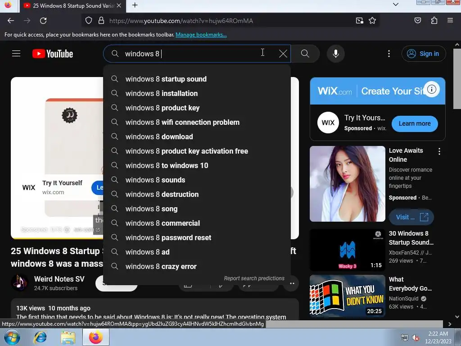Viewport: 461px width, 346px height.
Task: Click the page vertical scrollbar thumb
Action: pos(457,78)
